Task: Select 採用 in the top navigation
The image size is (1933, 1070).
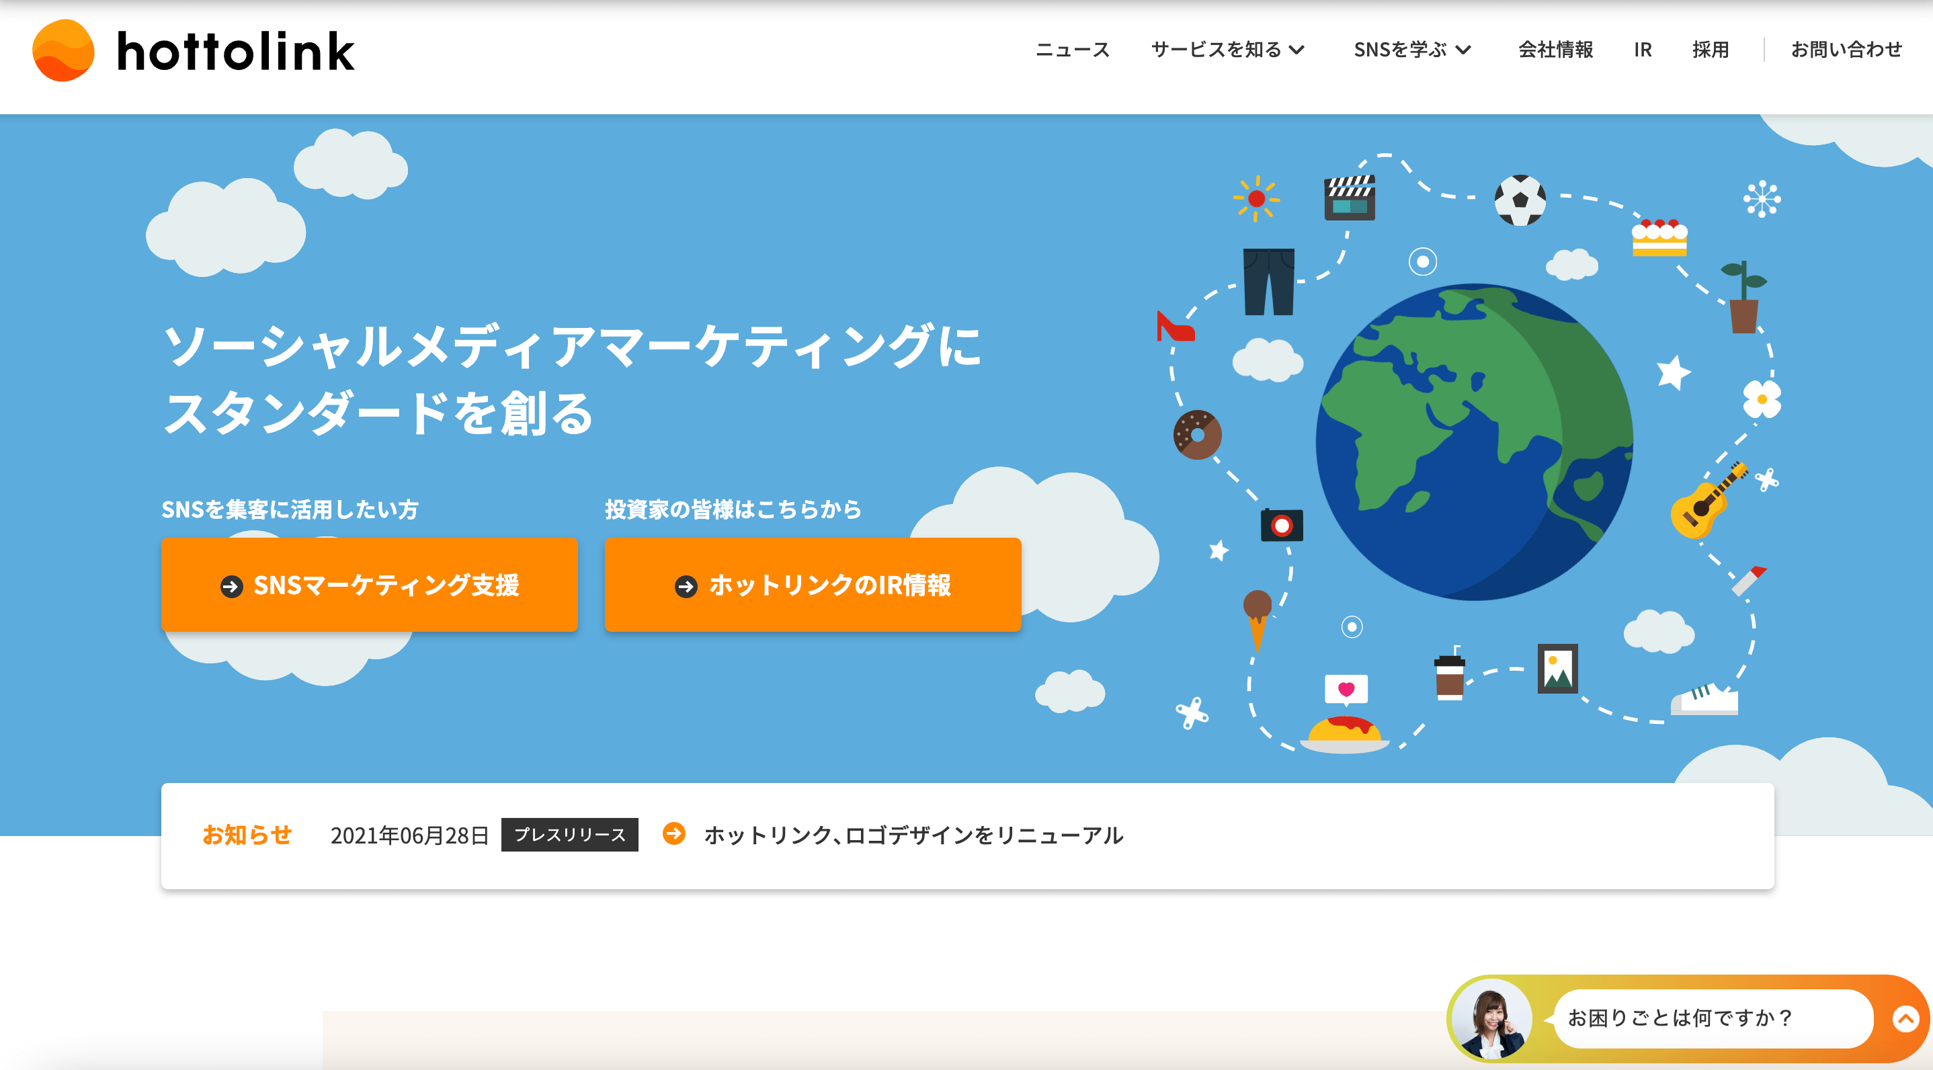Action: click(x=1710, y=50)
